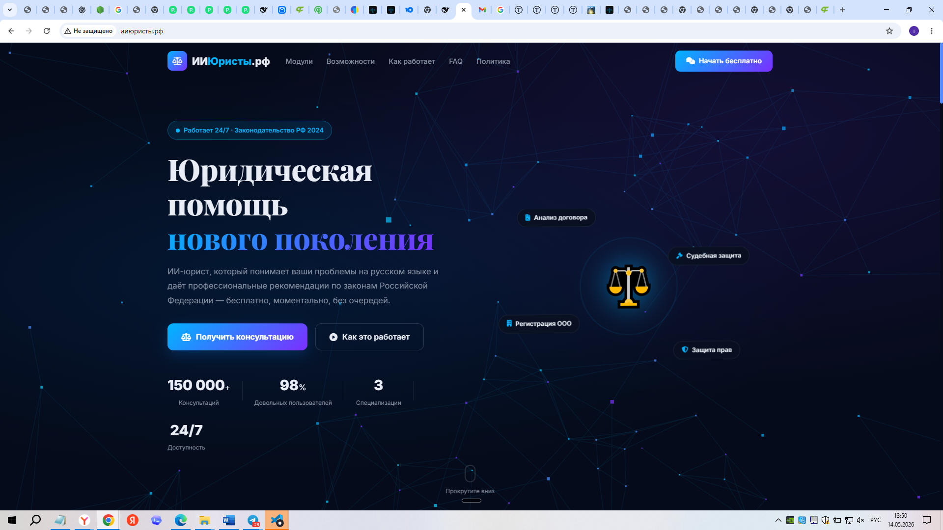
Task: Switch to the Gmail tab
Action: 482,10
